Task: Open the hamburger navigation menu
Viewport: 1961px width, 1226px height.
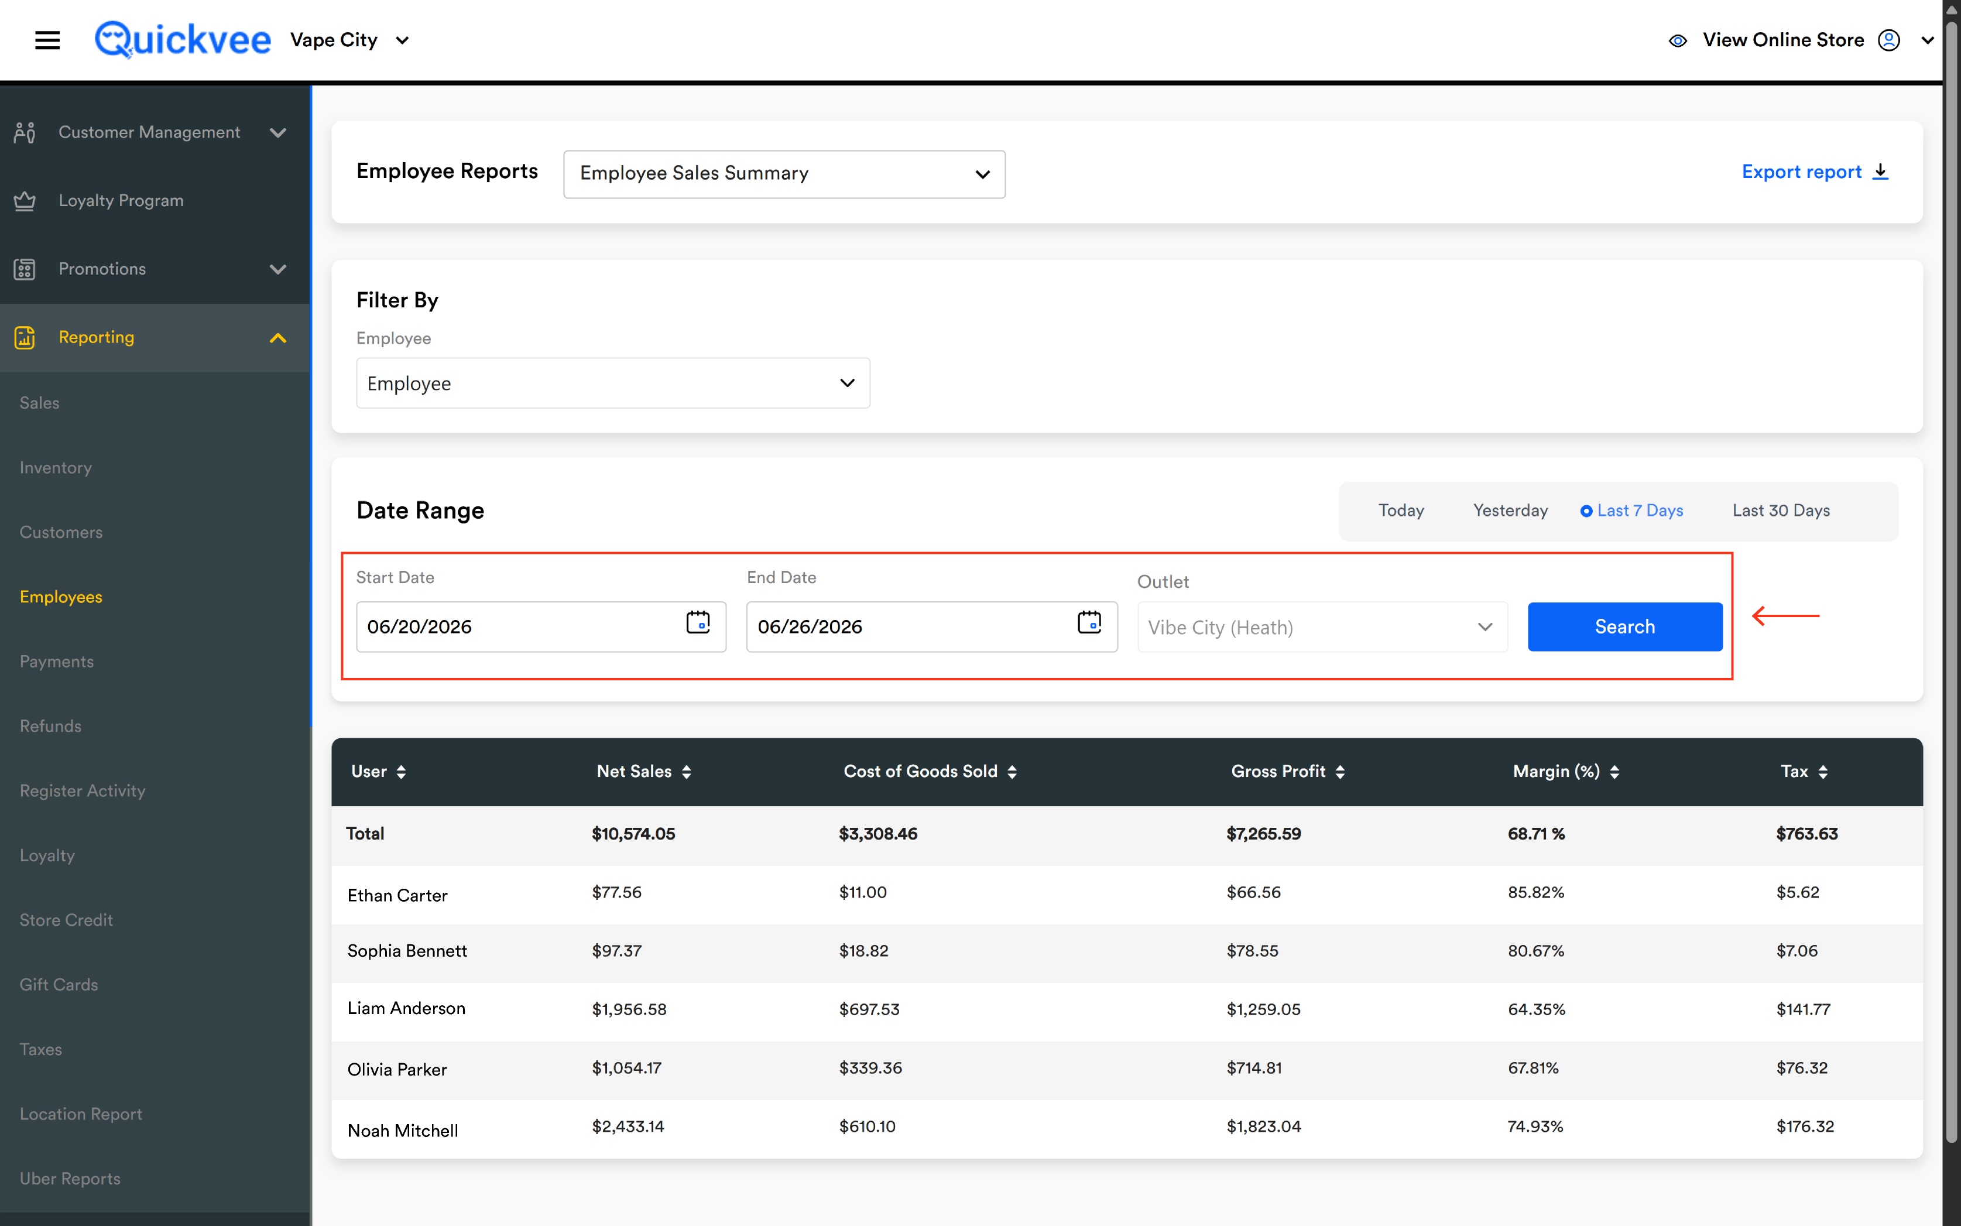Action: click(47, 40)
